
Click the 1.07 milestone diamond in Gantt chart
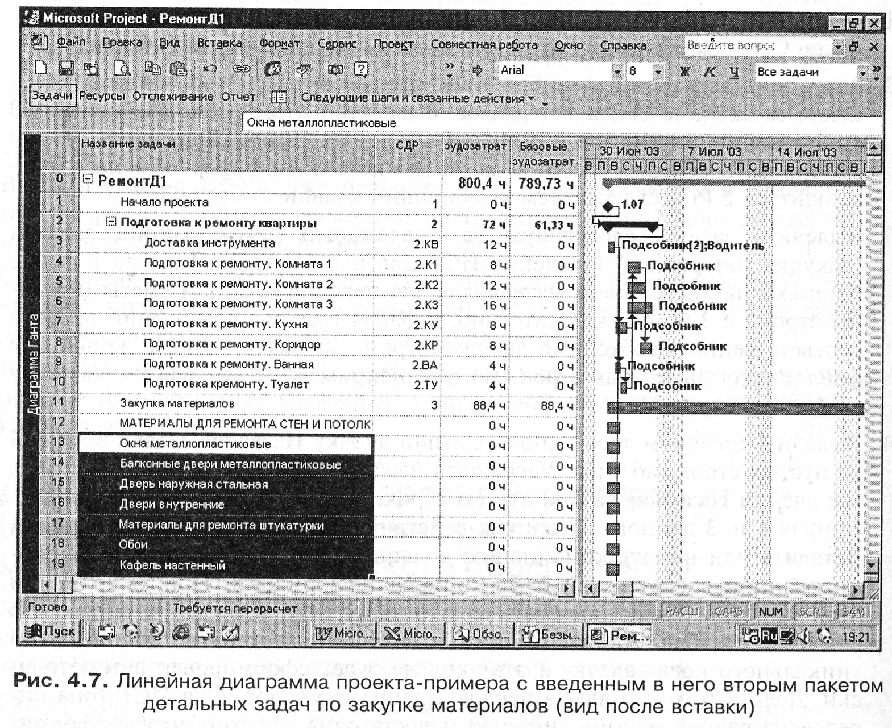(608, 206)
